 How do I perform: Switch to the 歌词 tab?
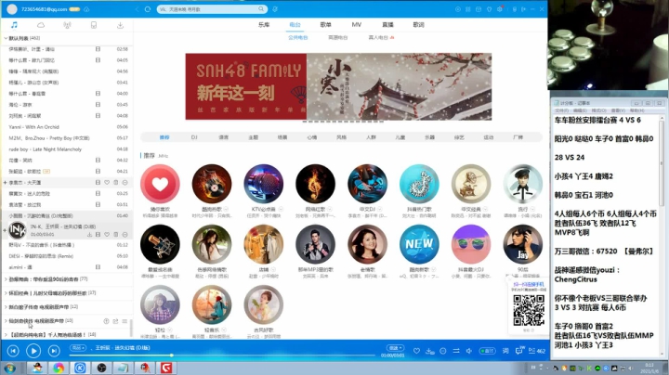pos(418,25)
